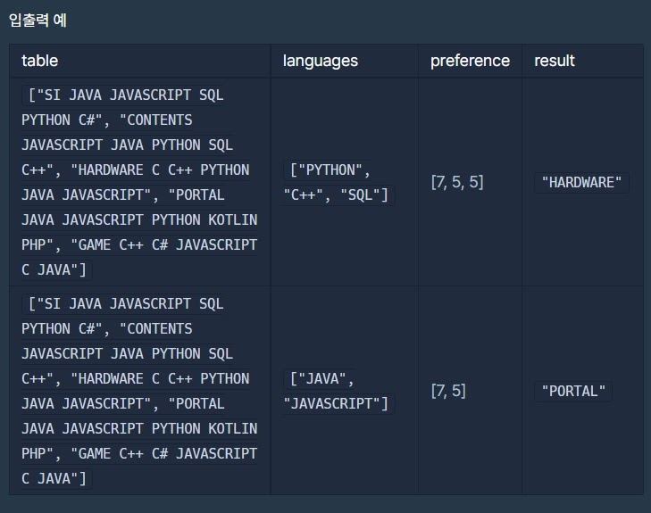The width and height of the screenshot is (651, 513).
Task: Click the table code in the HARDWARE row
Action: coord(139,183)
